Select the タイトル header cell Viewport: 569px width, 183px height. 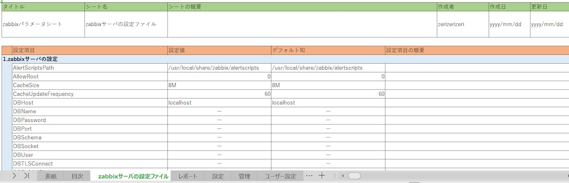[43, 7]
